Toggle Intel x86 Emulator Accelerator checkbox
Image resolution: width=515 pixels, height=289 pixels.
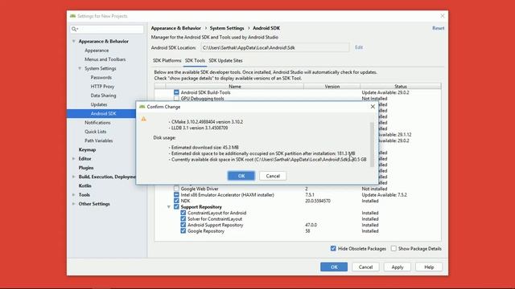tap(176, 194)
